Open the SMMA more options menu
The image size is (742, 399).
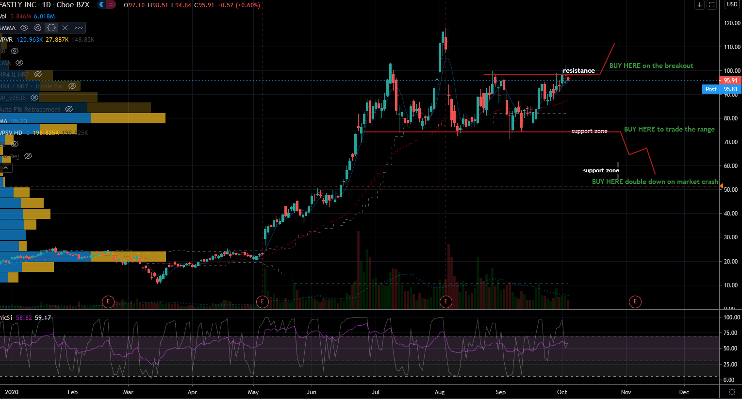pyautogui.click(x=79, y=28)
